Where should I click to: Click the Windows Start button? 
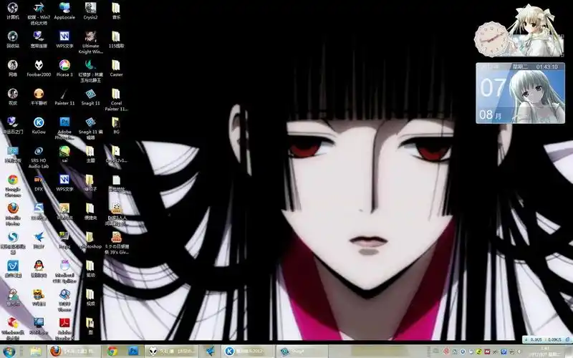click(x=10, y=350)
